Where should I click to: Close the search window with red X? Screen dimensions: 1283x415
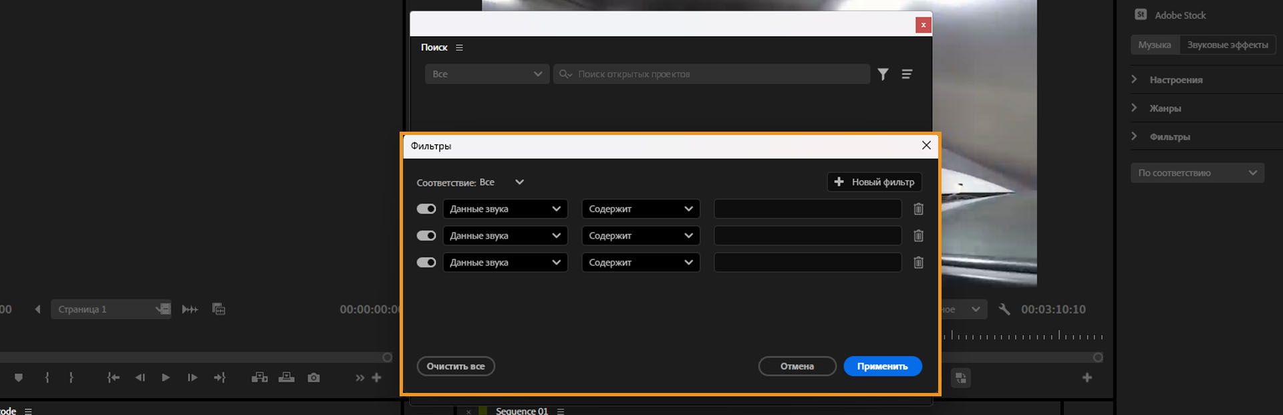point(923,25)
